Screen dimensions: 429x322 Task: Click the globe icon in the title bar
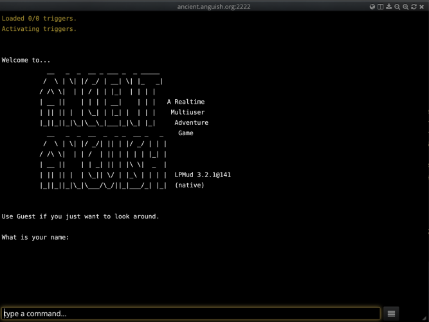click(x=372, y=6)
